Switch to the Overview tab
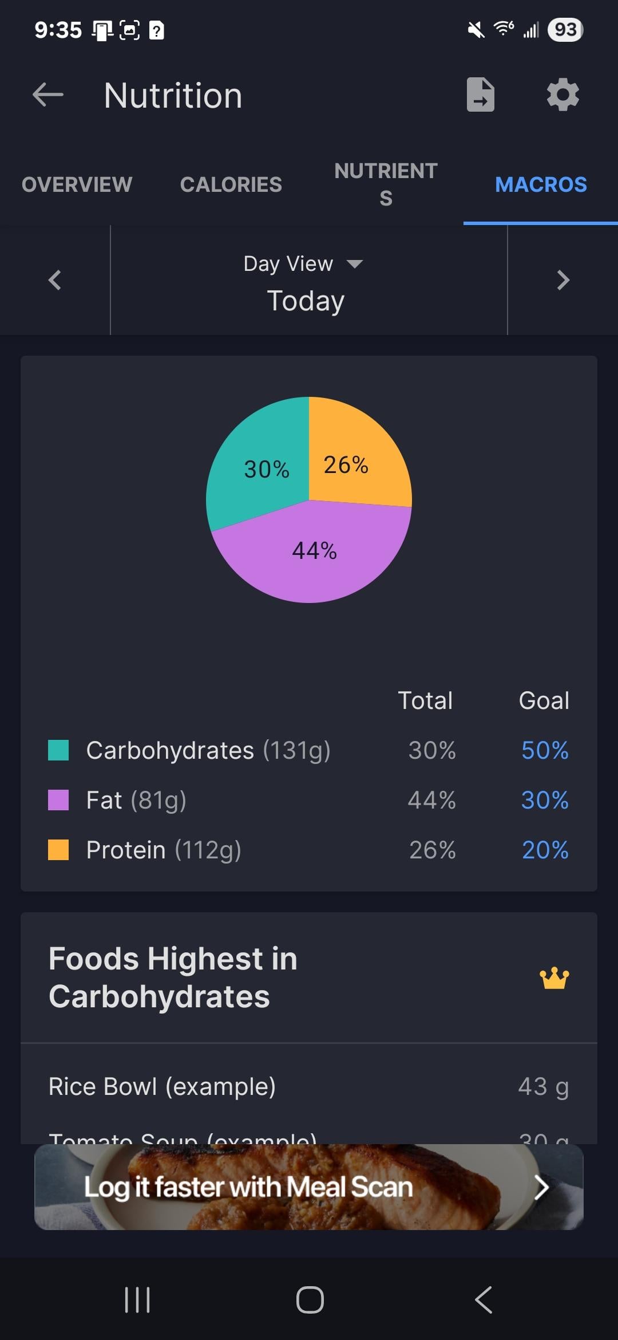Screen dimensions: 618x1340 click(77, 184)
